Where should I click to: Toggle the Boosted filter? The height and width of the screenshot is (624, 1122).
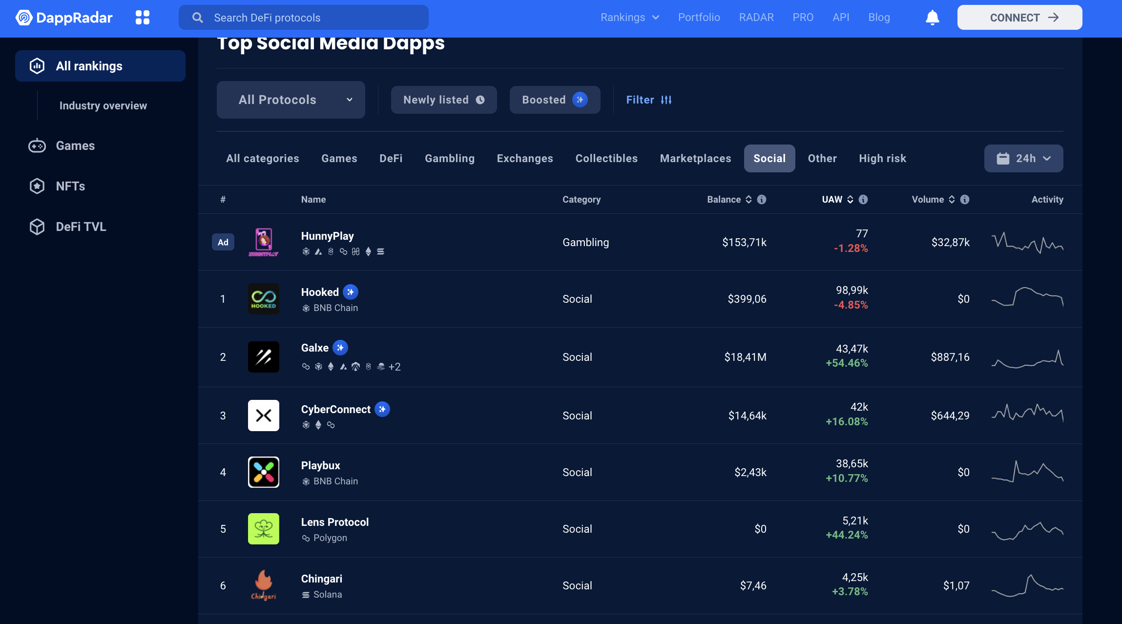555,100
